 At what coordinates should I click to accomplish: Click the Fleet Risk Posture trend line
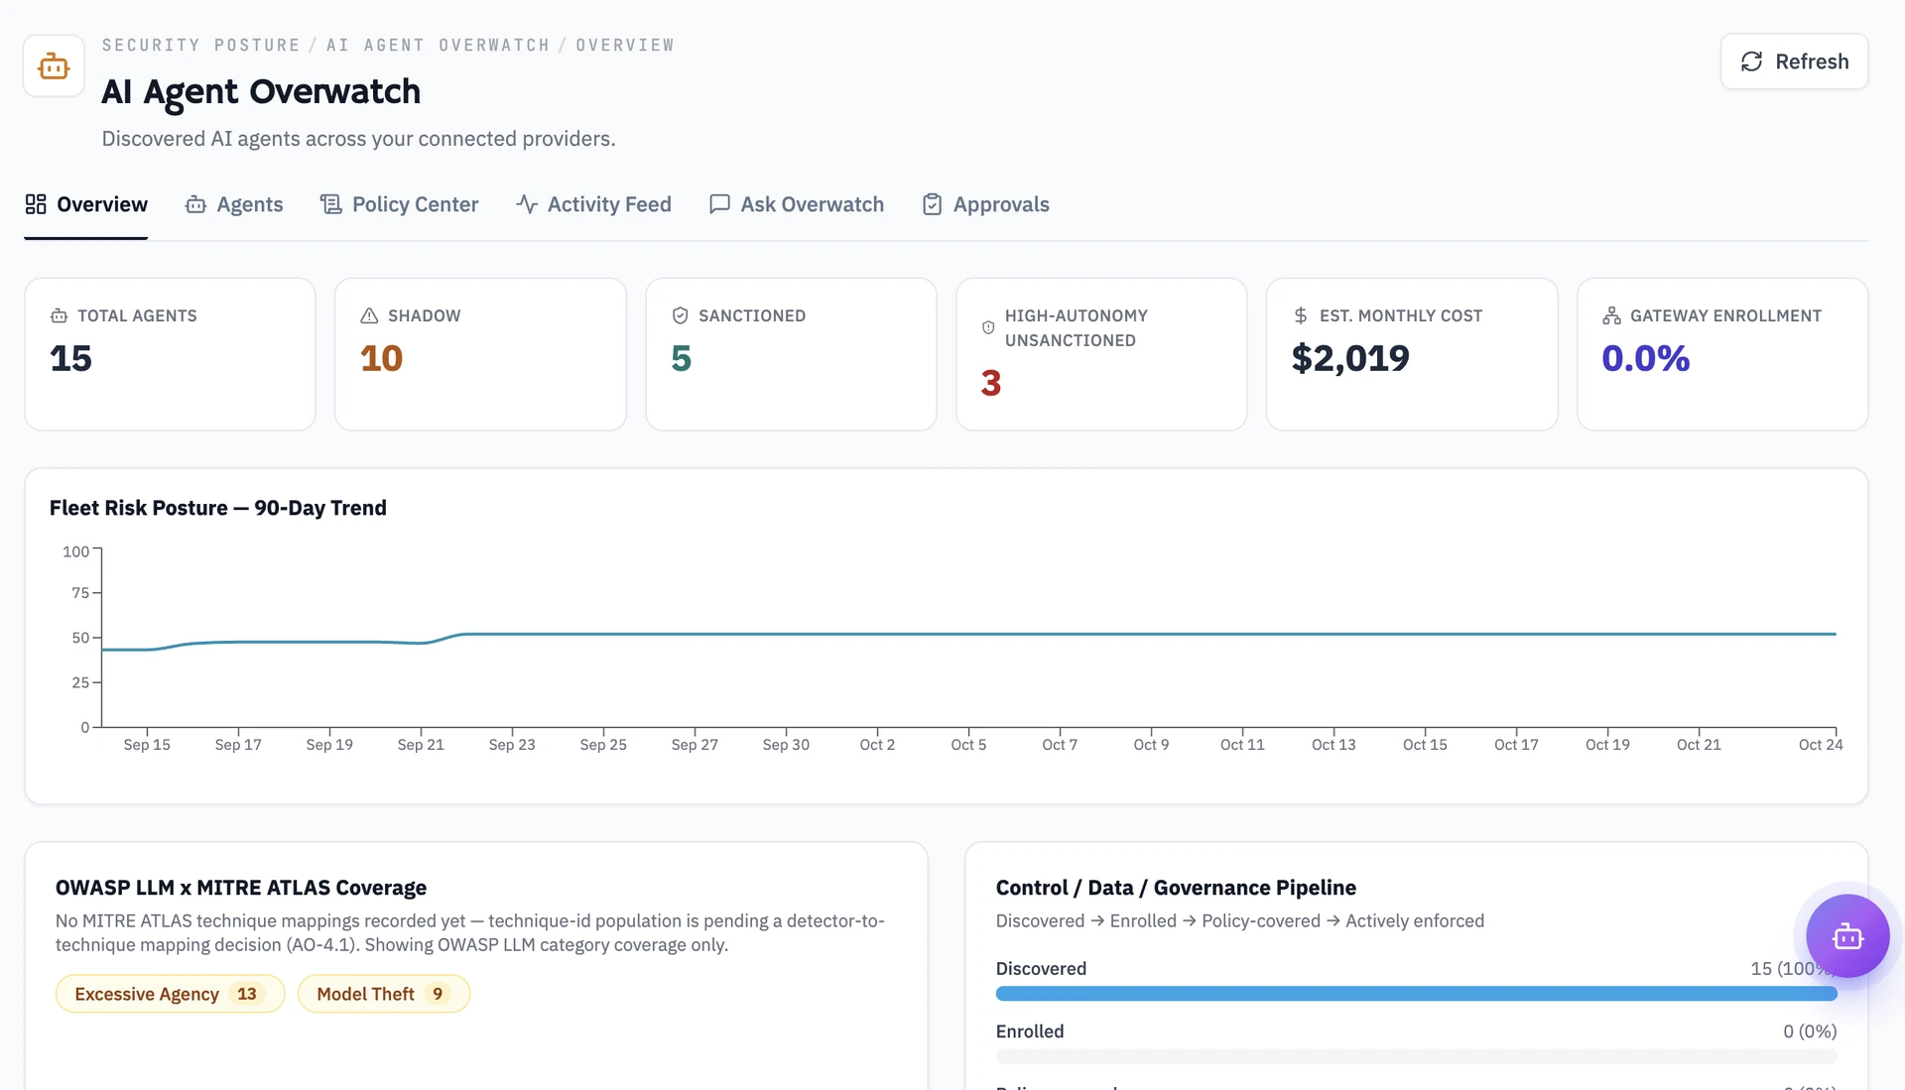coord(968,634)
